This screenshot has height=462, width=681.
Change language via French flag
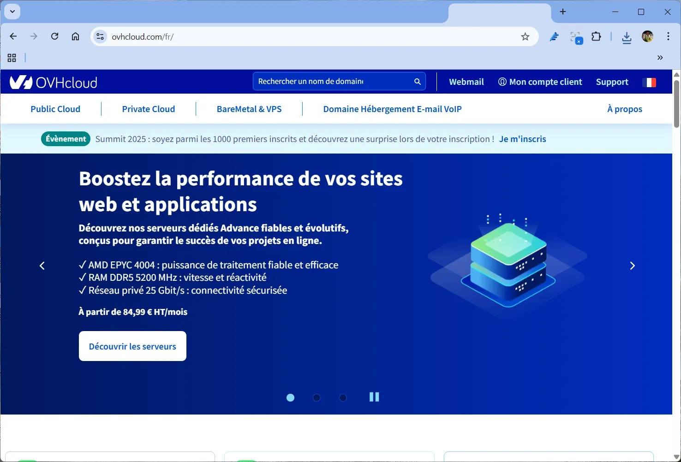(649, 82)
